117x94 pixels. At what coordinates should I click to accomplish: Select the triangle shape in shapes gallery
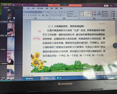(83, 14)
